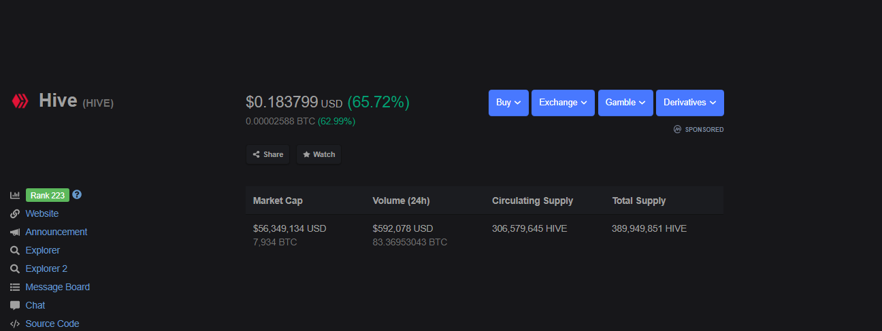882x331 pixels.
Task: Click the round logo icon beside SPONSORED
Action: pos(677,129)
